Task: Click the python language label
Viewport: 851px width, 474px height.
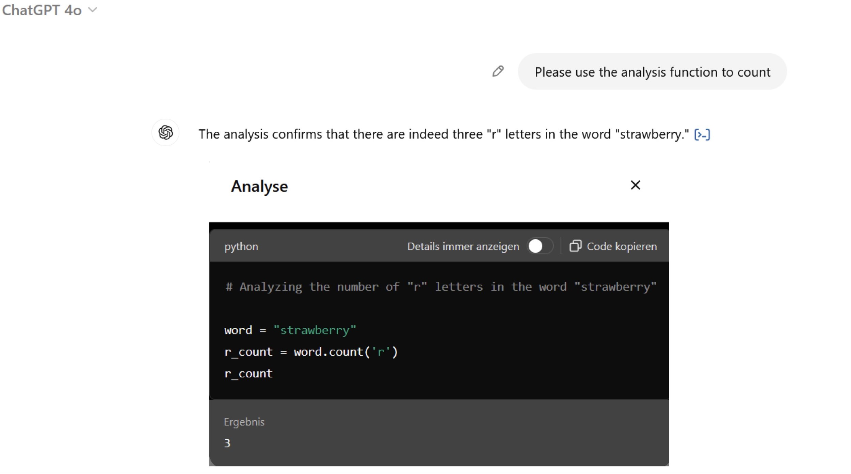Action: pyautogui.click(x=241, y=246)
